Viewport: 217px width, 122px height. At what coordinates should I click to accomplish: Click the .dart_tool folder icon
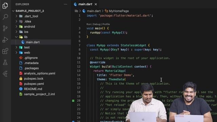pos(21,16)
